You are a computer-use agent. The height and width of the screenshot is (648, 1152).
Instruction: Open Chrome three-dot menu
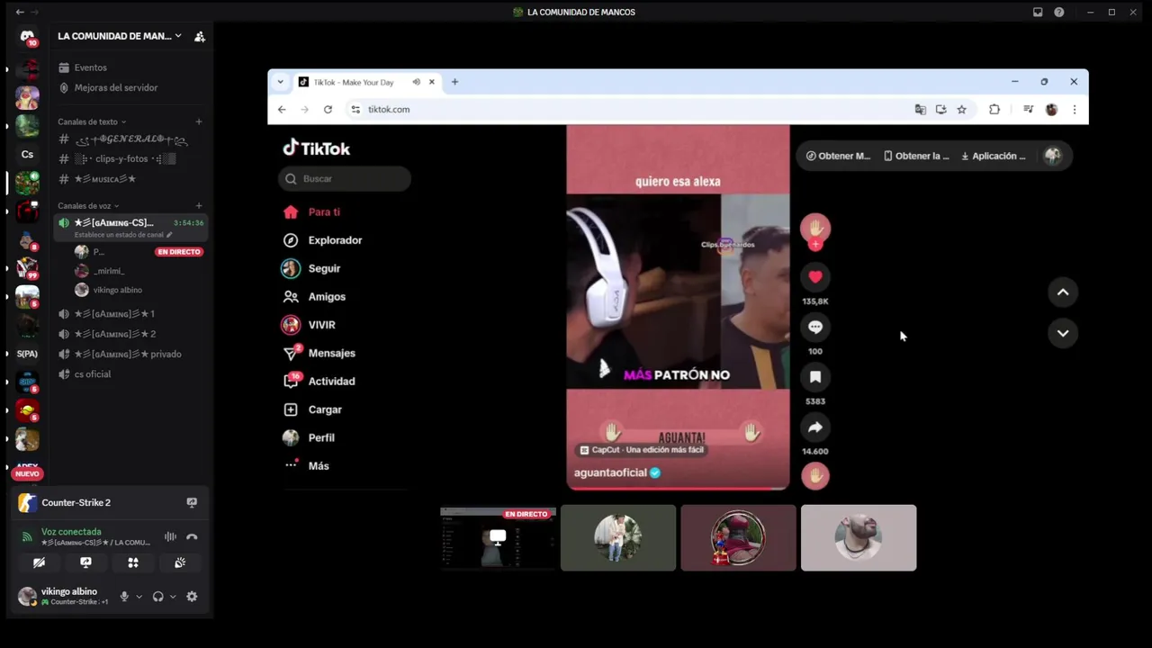pyautogui.click(x=1075, y=109)
